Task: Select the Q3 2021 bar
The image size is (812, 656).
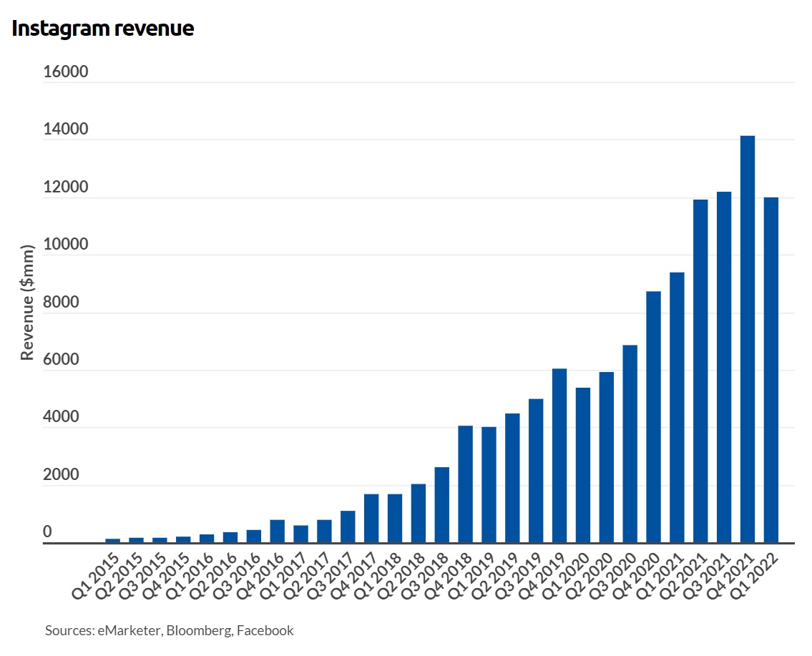Action: coord(723,368)
